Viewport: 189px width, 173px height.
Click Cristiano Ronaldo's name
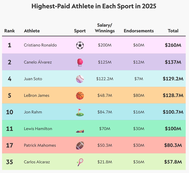coord(40,45)
